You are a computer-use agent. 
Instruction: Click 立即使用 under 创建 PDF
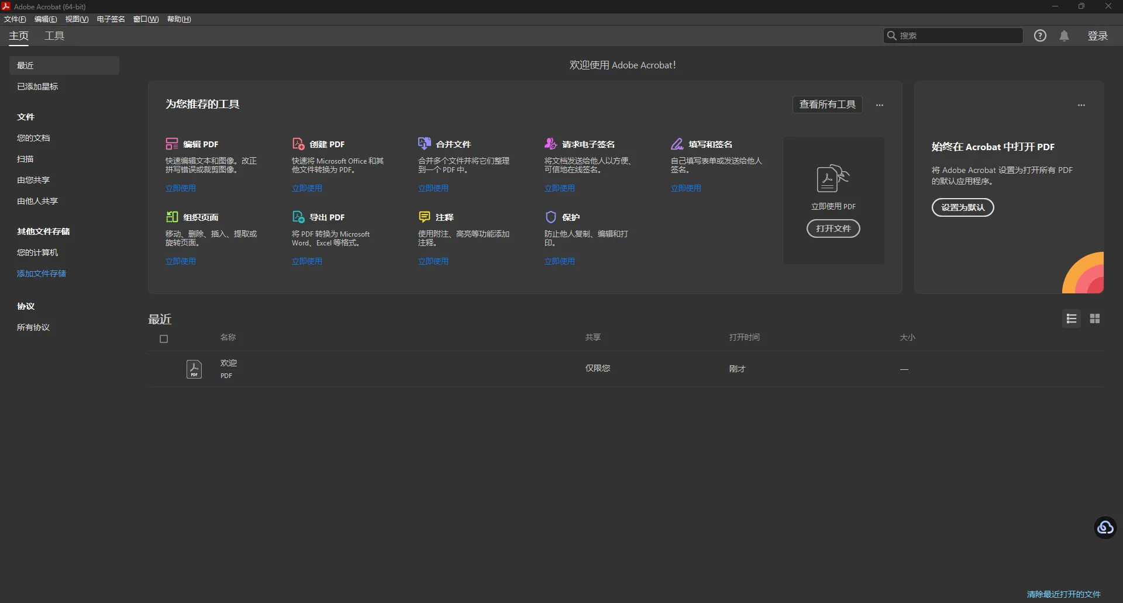[x=307, y=188]
